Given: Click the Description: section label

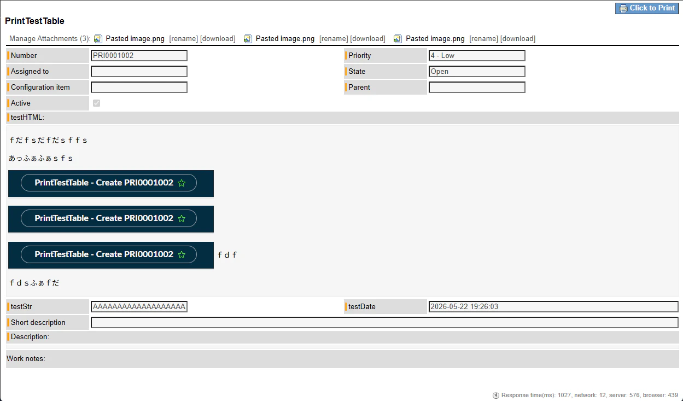Looking at the screenshot, I should click(x=30, y=336).
